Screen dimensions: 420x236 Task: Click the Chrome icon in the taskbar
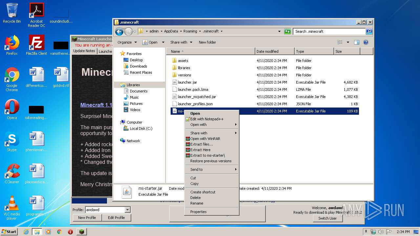click(59, 232)
